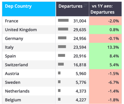
Task: Click the Departures column header
Action: click(x=73, y=9)
